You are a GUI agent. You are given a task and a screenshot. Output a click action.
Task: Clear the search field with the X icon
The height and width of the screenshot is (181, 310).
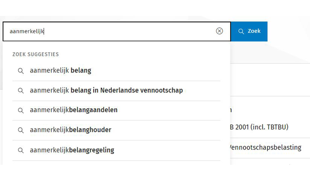pyautogui.click(x=219, y=31)
